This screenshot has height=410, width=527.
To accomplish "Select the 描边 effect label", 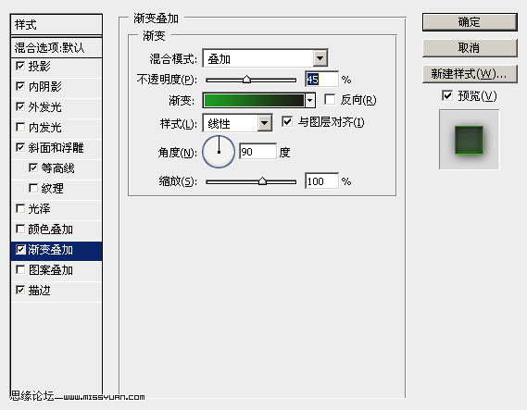I will (39, 291).
